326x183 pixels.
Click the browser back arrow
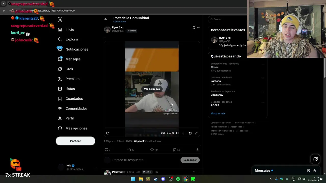pos(4,11)
